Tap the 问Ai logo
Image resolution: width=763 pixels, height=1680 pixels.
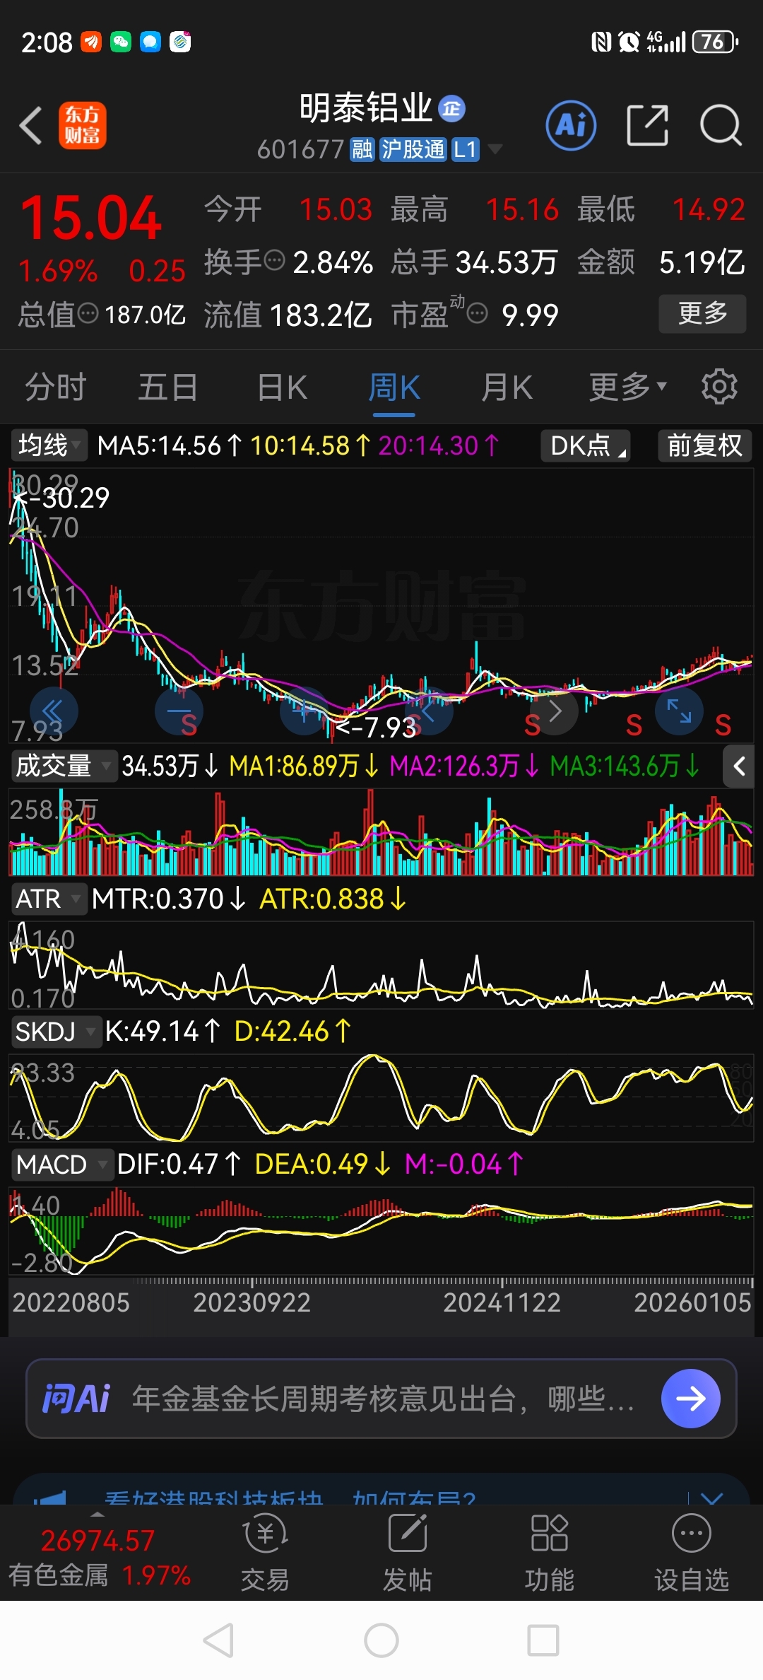[76, 1398]
